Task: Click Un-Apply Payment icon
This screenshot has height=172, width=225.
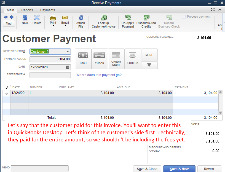Action: pyautogui.click(x=128, y=18)
